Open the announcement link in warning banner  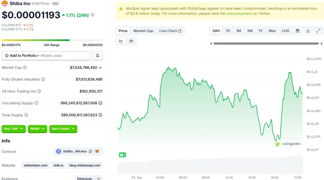coord(239,14)
